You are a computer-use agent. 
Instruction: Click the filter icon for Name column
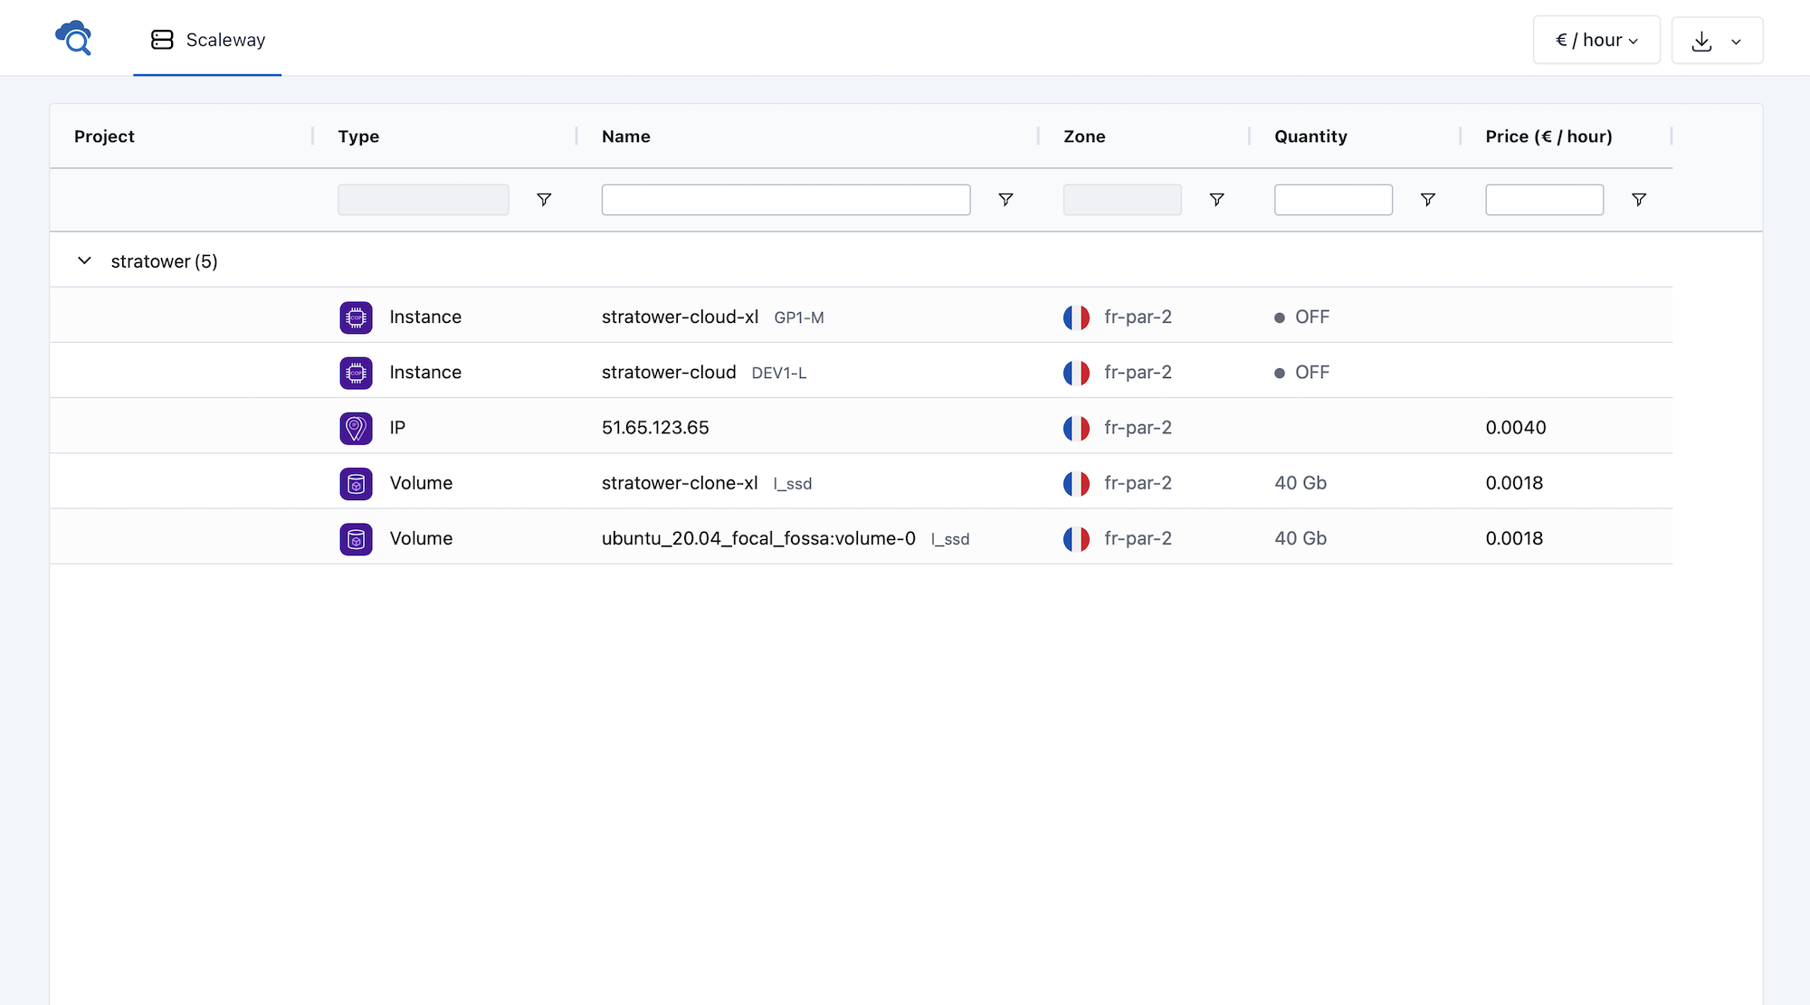[1005, 199]
